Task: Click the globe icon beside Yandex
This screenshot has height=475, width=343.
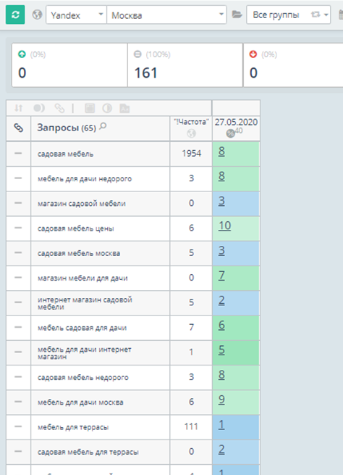Action: tap(37, 15)
